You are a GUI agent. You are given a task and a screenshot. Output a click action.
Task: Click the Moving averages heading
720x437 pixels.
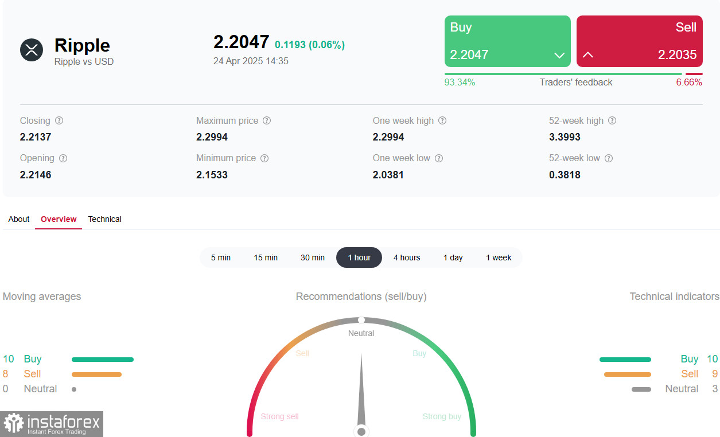42,296
